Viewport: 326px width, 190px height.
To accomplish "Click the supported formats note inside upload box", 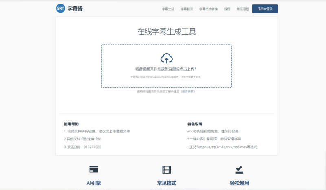I will click(x=166, y=77).
